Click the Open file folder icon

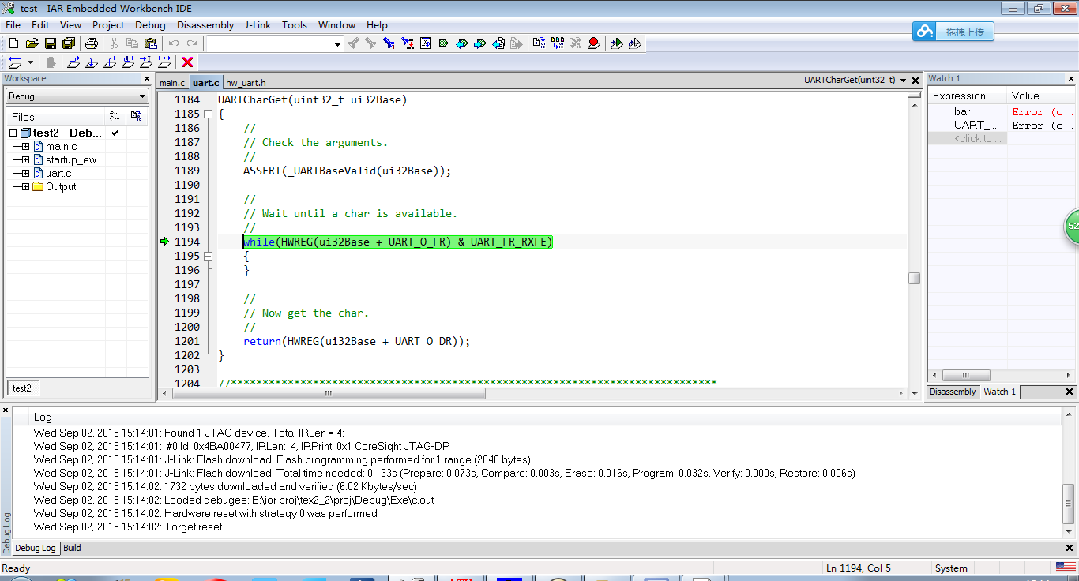click(x=32, y=43)
